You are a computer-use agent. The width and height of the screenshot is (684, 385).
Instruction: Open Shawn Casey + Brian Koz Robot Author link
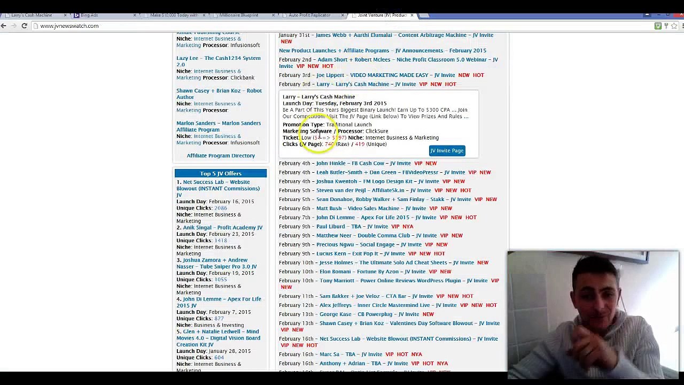[x=219, y=95]
